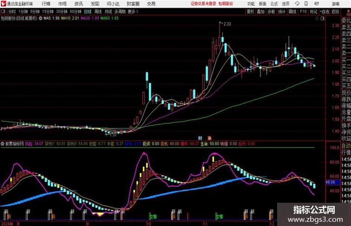
Task: Toggle the left panel icon beside 分时
Action: point(3,12)
